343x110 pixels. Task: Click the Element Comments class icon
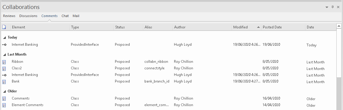4,106
